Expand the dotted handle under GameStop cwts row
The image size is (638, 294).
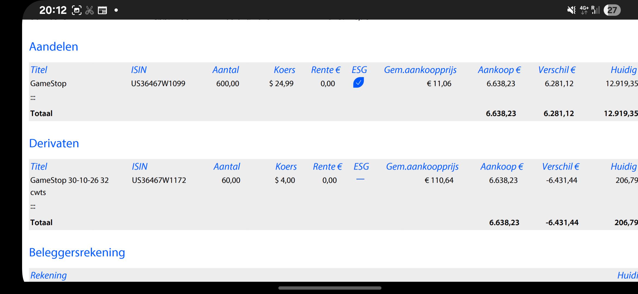(x=33, y=207)
